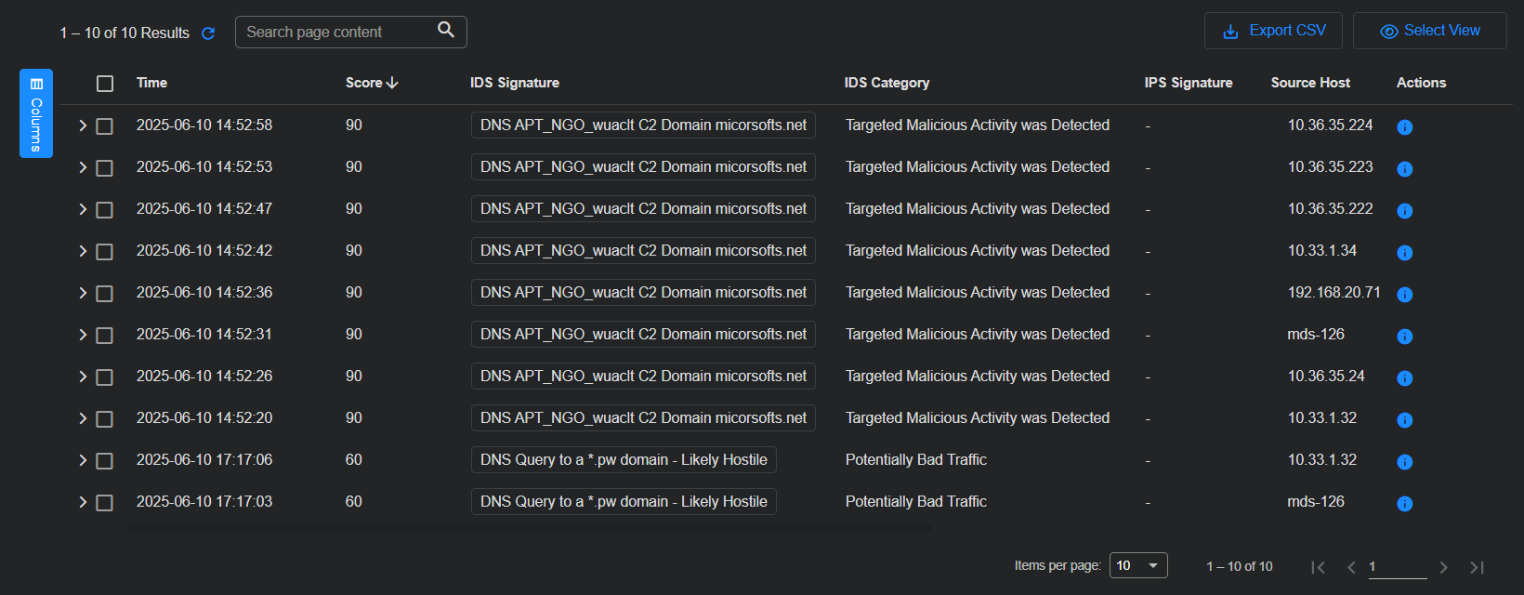The width and height of the screenshot is (1524, 595).
Task: Expand the 14:52:53 alert row
Action: point(83,167)
